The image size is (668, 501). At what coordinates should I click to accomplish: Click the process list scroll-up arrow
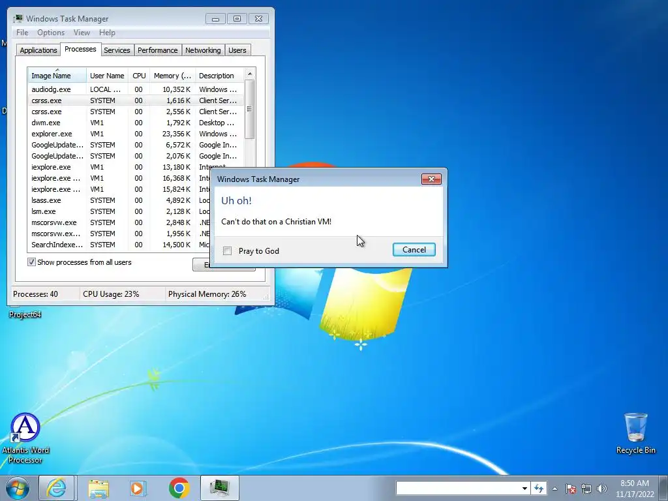pyautogui.click(x=250, y=74)
